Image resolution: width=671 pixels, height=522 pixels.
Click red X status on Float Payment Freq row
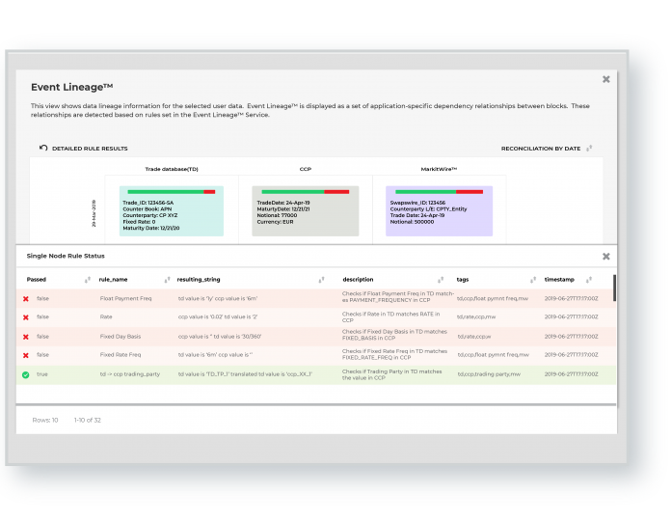[x=26, y=299]
